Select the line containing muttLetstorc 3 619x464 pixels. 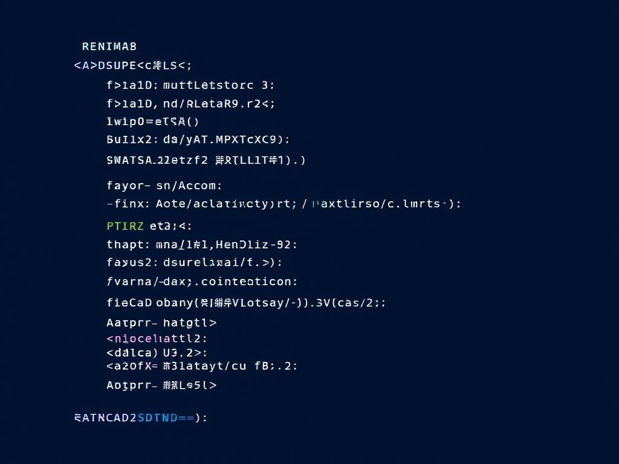(x=190, y=85)
